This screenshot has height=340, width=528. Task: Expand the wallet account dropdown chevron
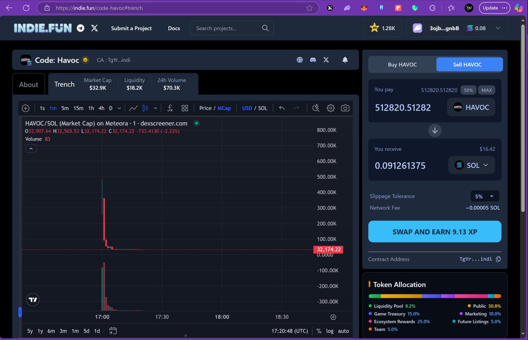tap(498, 28)
